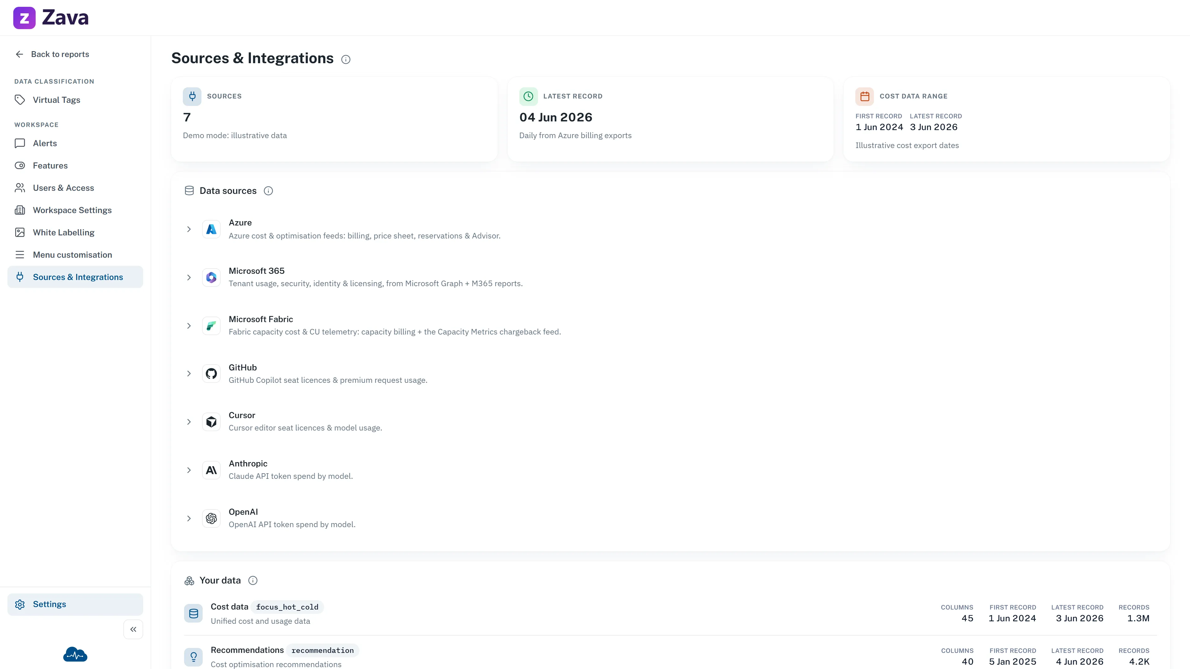Image resolution: width=1190 pixels, height=669 pixels.
Task: Open Virtual Tags in the sidebar
Action: click(x=75, y=100)
